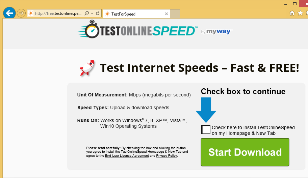
Task: Click the browser Back arrow button
Action: (9, 13)
